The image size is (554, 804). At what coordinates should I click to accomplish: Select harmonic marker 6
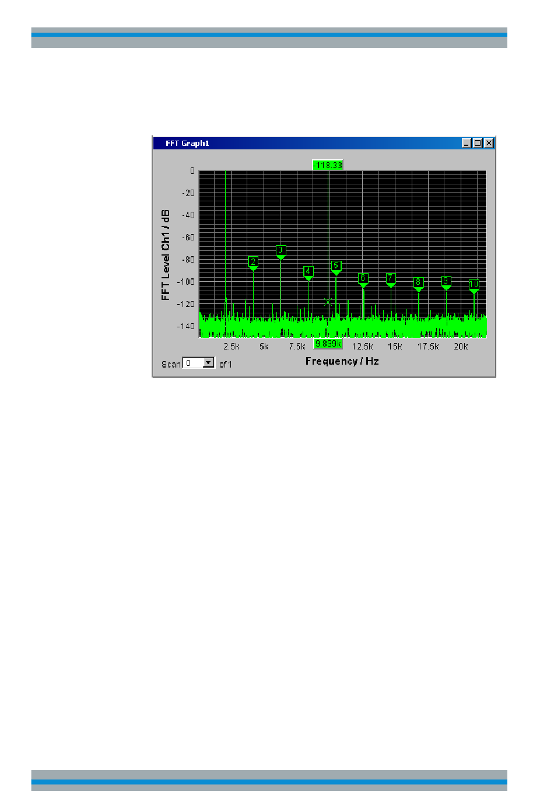[x=363, y=279]
